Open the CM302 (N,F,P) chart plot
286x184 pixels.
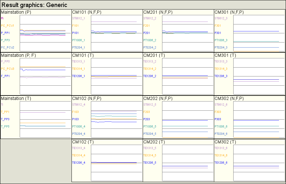point(259,120)
